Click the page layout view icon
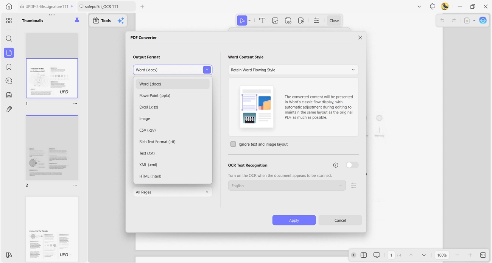 click(364, 255)
